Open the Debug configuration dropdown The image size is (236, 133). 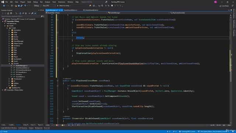tap(37, 6)
